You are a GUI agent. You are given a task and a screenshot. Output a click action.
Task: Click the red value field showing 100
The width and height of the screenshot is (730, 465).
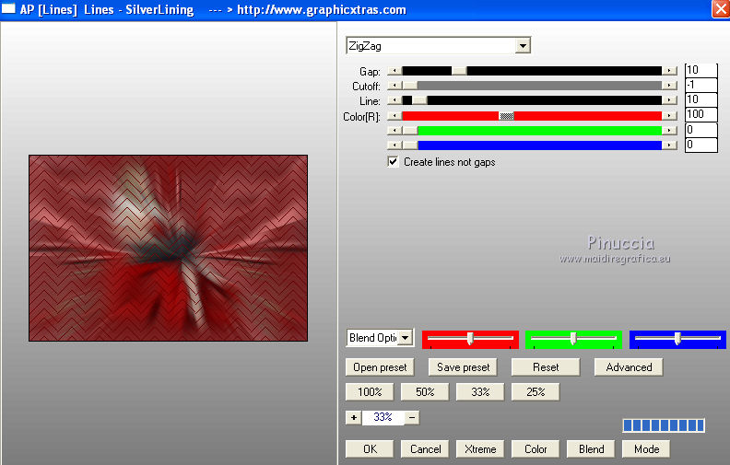[701, 115]
